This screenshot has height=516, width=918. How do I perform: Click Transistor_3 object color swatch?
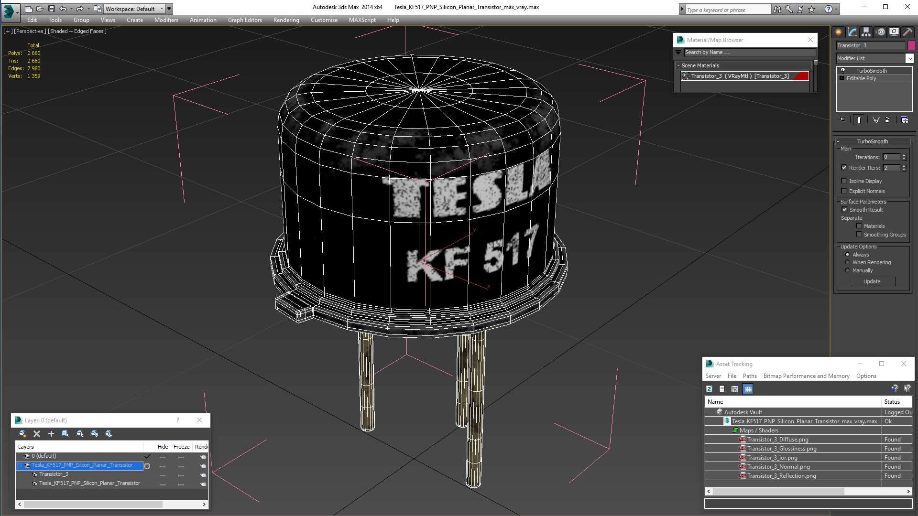click(911, 45)
